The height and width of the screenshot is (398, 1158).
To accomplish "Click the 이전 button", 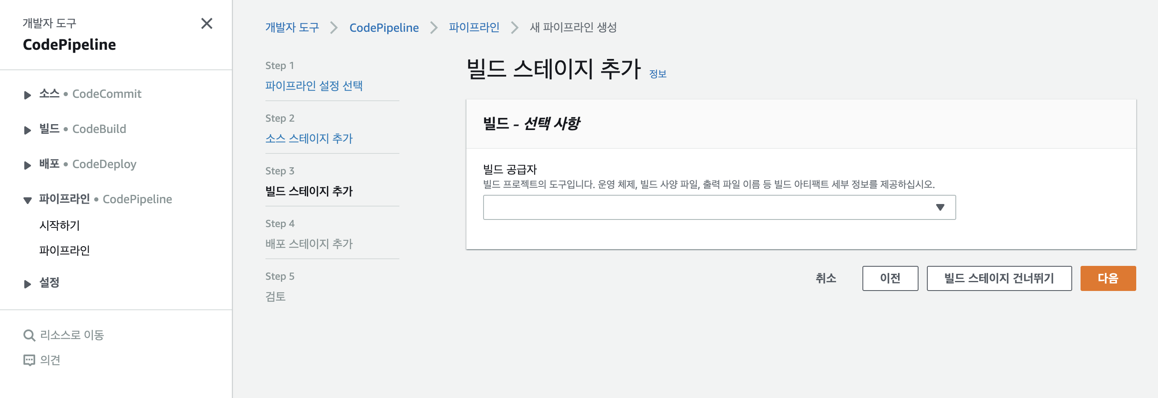I will point(890,278).
